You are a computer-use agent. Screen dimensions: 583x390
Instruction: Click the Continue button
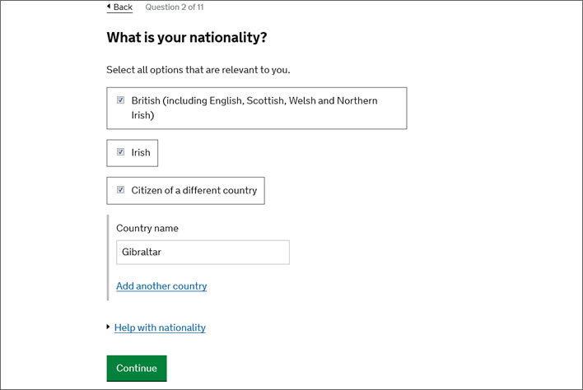(137, 368)
